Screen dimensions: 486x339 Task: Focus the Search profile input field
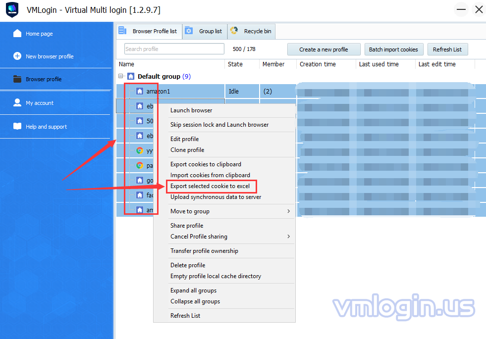[174, 49]
